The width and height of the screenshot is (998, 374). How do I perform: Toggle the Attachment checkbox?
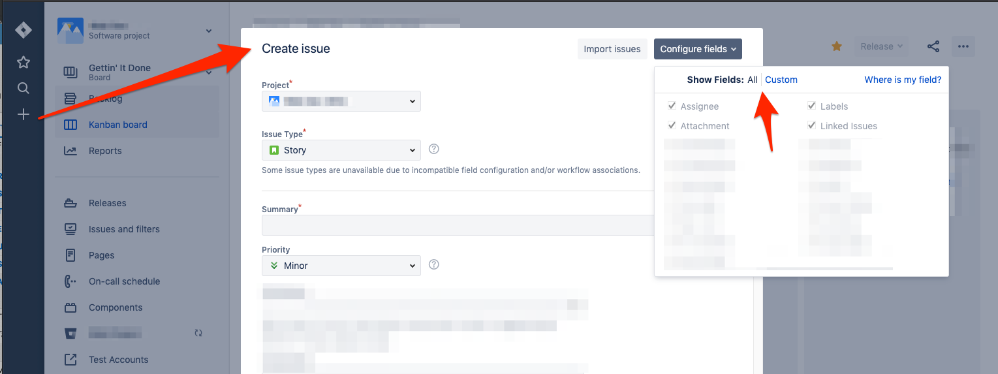672,125
